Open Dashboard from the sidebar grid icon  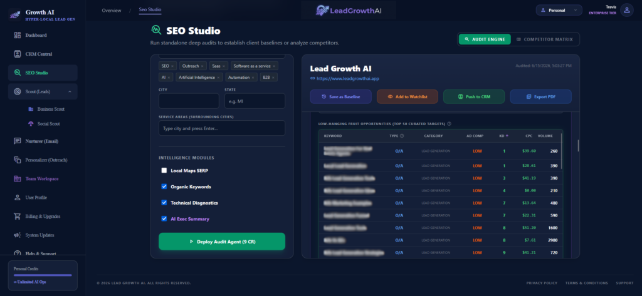(x=17, y=35)
